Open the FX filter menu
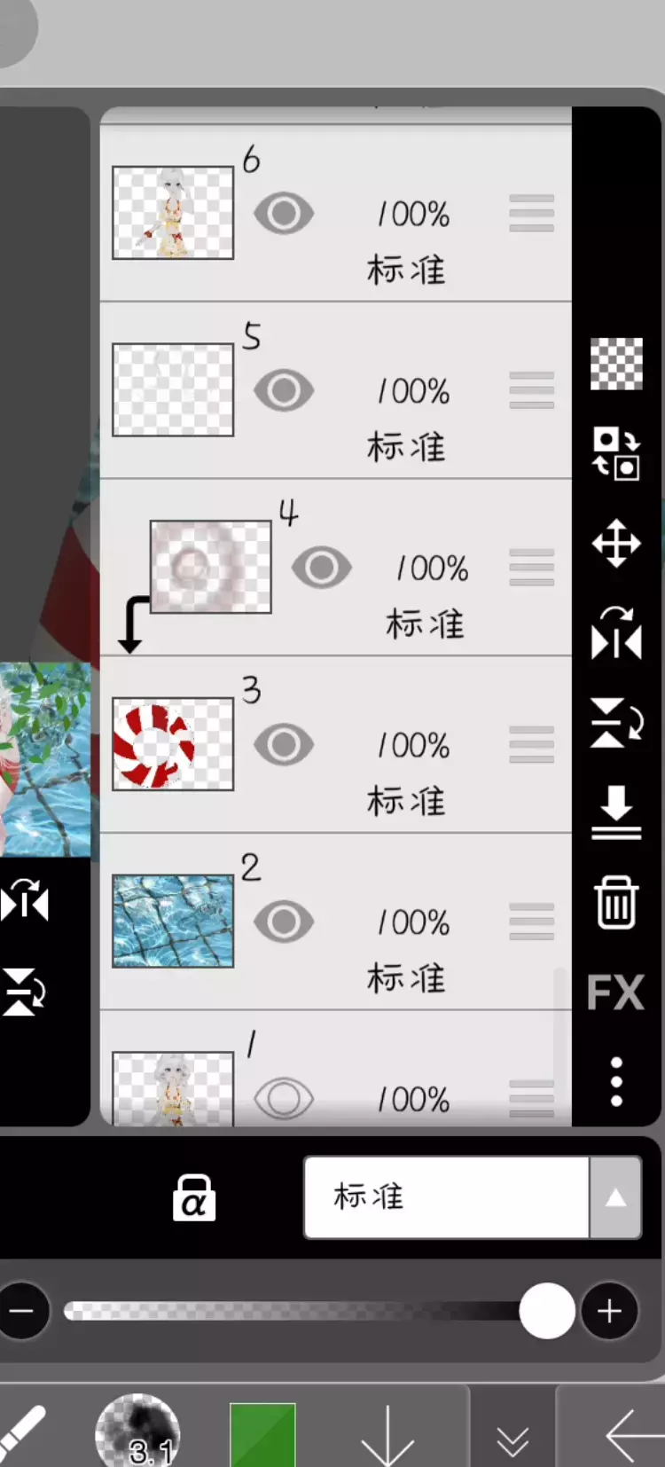665x1467 pixels. pyautogui.click(x=615, y=992)
